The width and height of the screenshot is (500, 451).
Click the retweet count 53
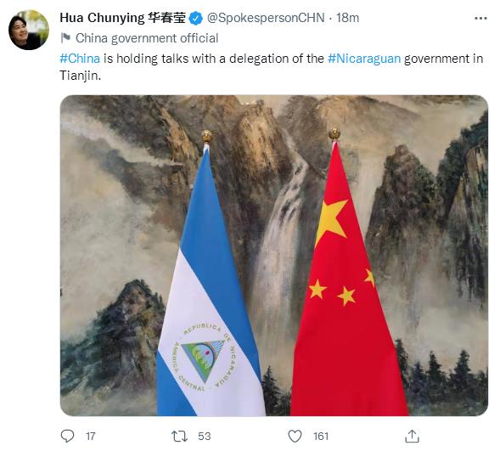point(204,437)
